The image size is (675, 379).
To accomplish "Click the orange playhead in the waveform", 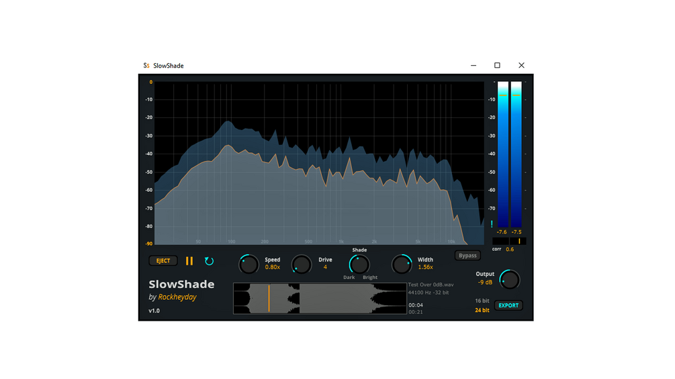I will (x=269, y=299).
